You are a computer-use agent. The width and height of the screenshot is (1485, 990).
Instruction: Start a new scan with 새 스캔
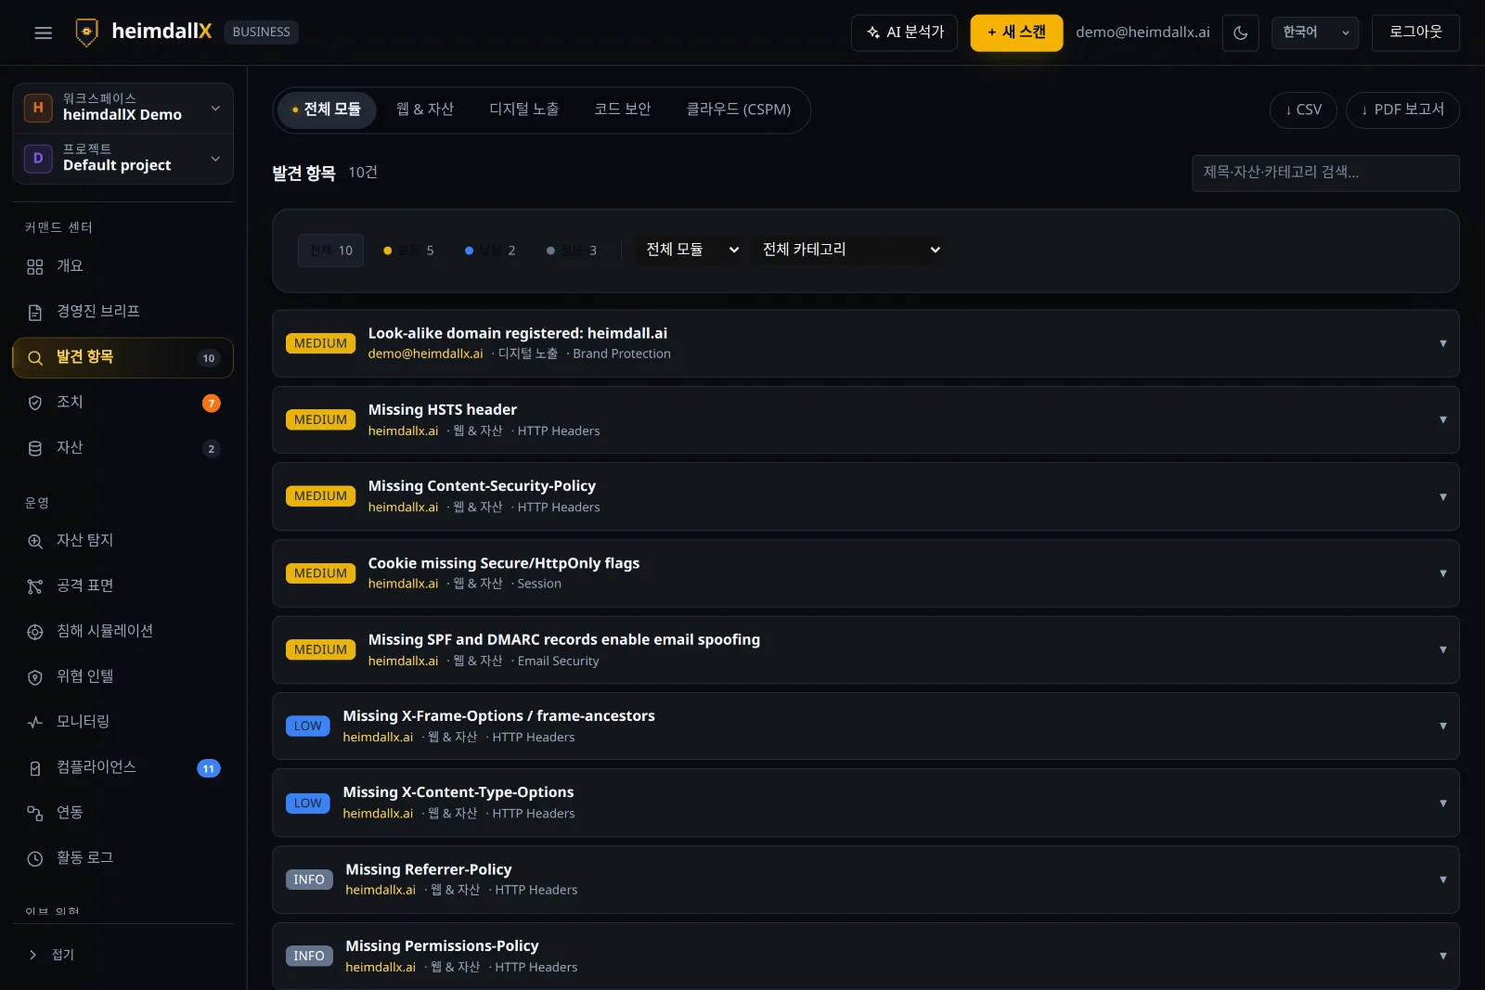pyautogui.click(x=1016, y=32)
